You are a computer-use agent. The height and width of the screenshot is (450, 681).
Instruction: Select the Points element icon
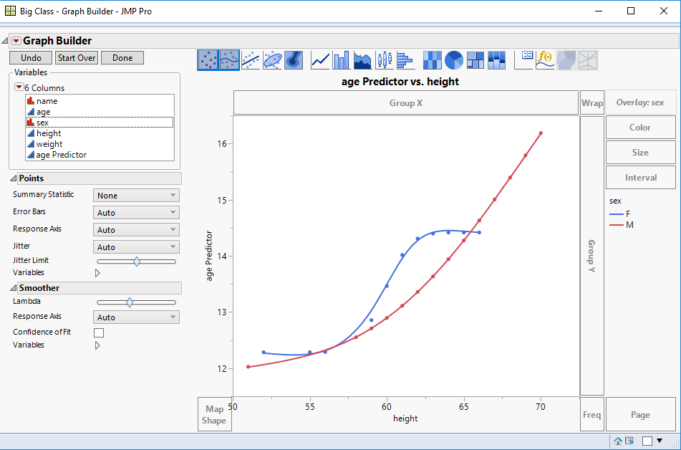pos(206,60)
